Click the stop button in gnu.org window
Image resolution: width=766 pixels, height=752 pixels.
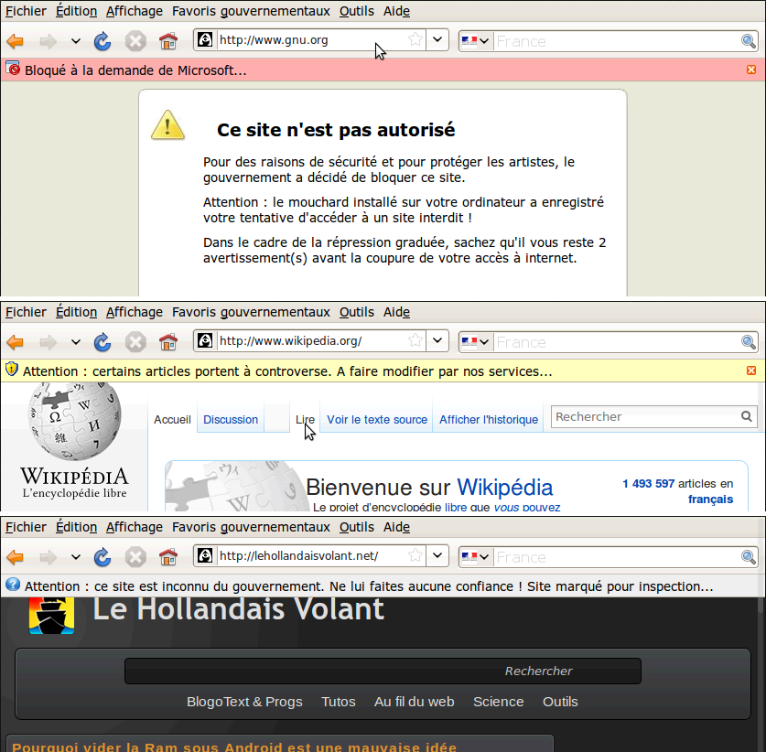pyautogui.click(x=135, y=41)
